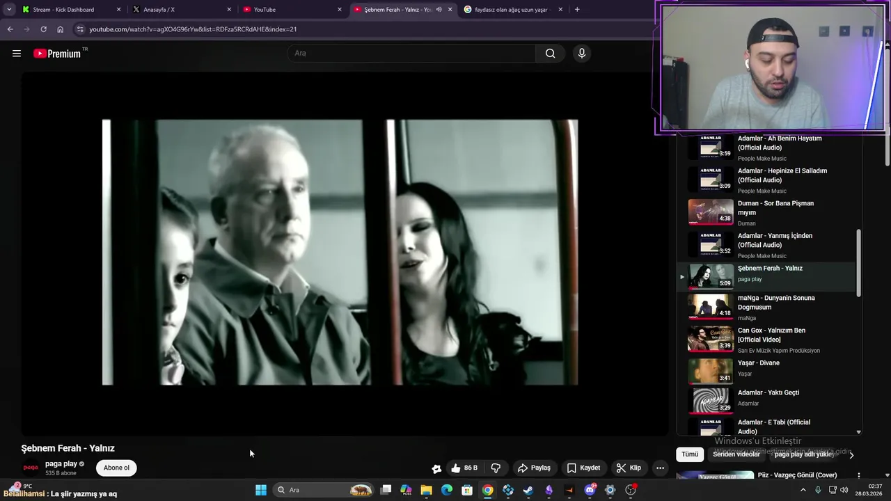This screenshot has height=501, width=891.
Task: Open the YouTube hamburger guide menu
Action: [x=17, y=54]
